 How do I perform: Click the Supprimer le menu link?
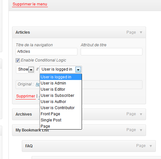click(30, 4)
